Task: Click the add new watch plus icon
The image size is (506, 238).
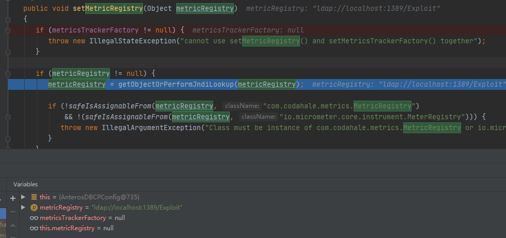Action: click(13, 198)
